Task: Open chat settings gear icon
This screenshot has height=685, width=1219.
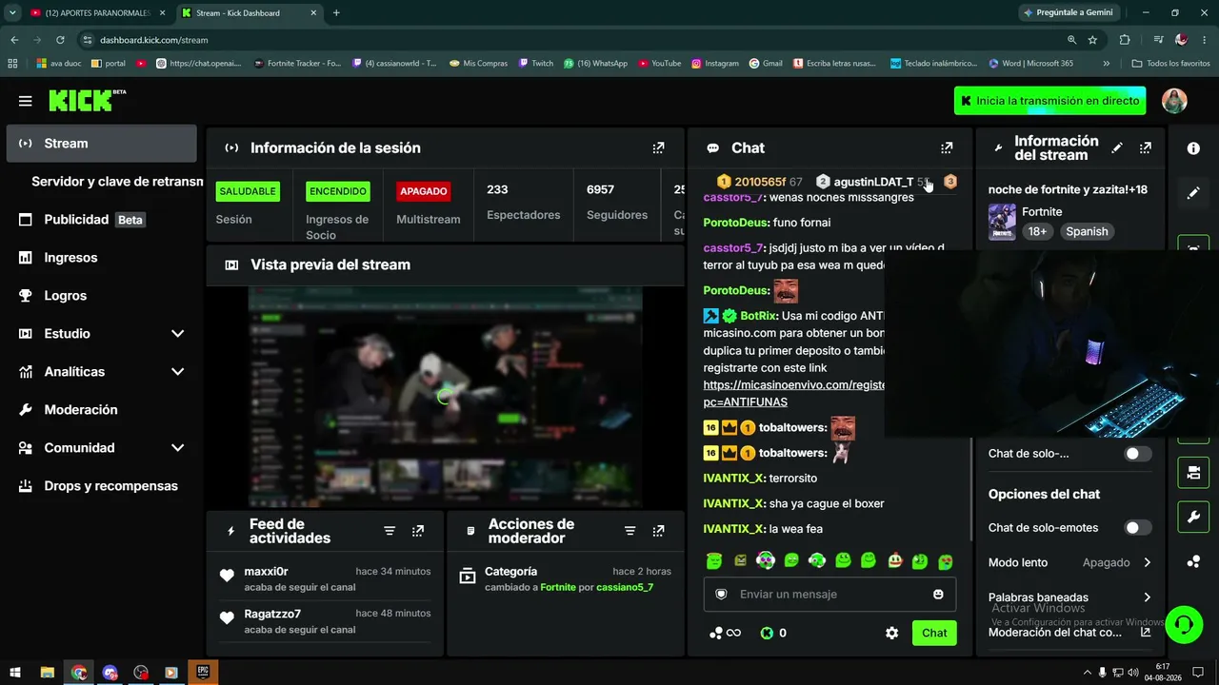Action: [x=891, y=633]
